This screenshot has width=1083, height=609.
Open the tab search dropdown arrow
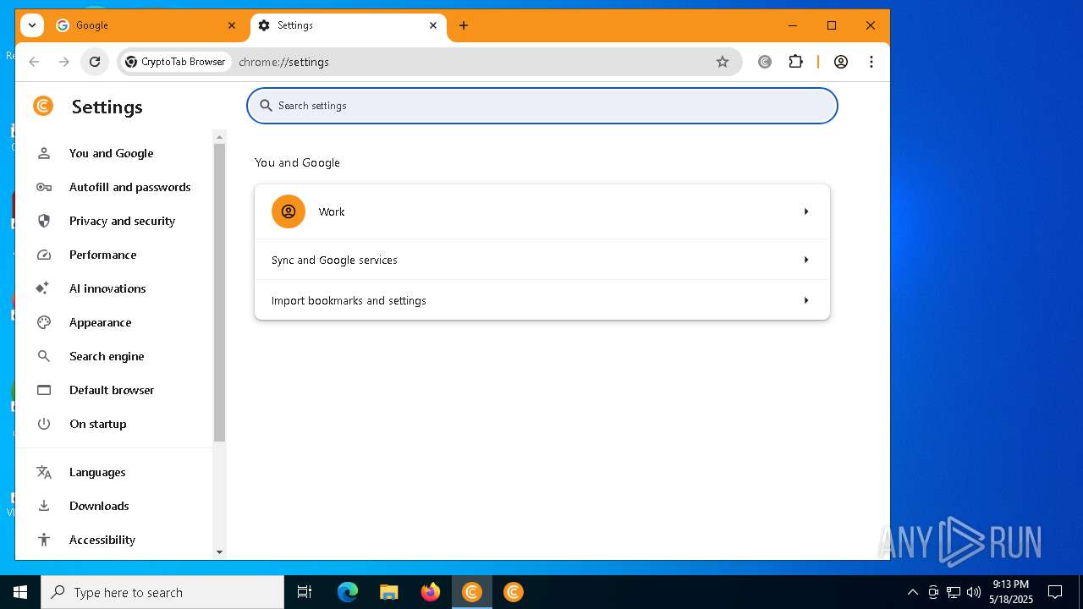click(x=32, y=25)
